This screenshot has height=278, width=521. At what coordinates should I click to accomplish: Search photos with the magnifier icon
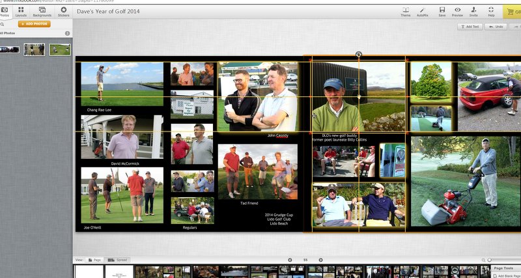point(3,24)
